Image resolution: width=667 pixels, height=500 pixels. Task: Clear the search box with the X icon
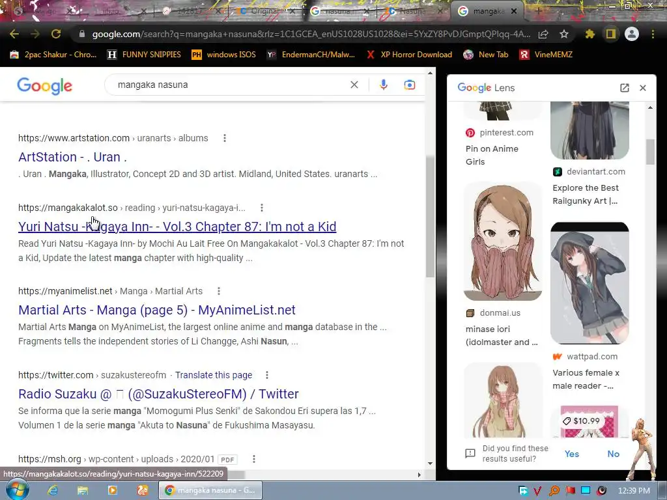[354, 85]
